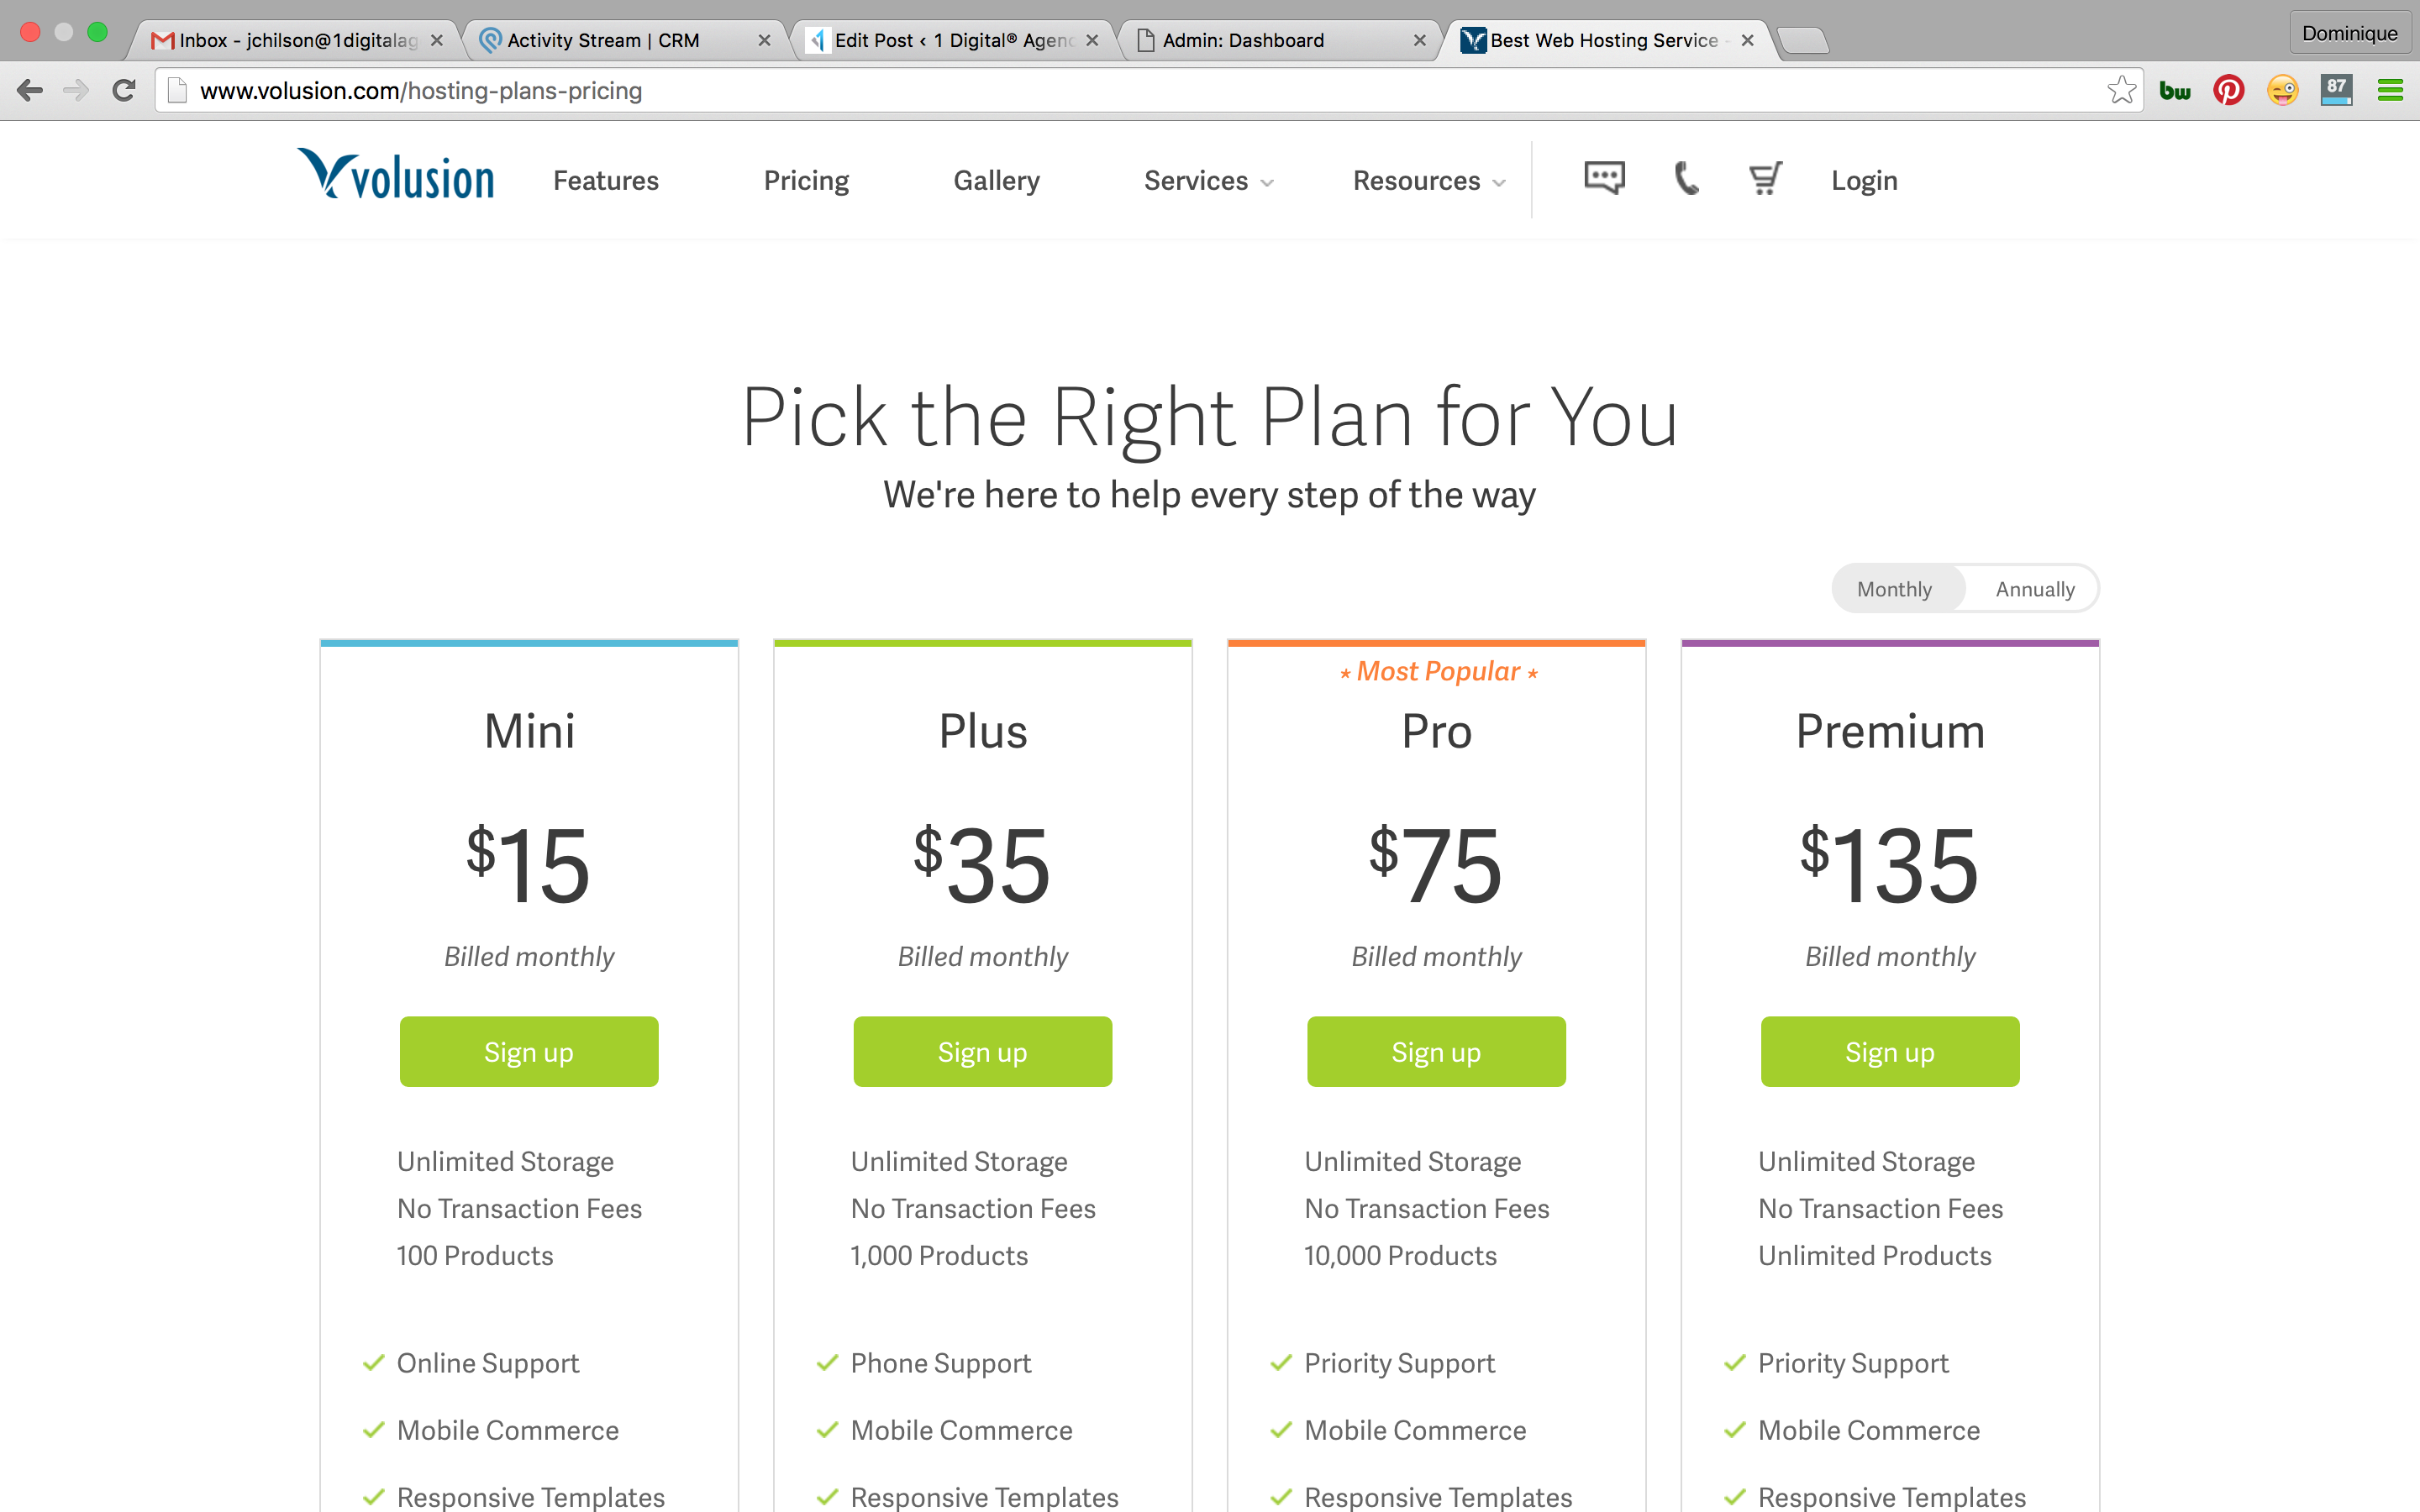Click the Login link

click(x=1864, y=181)
